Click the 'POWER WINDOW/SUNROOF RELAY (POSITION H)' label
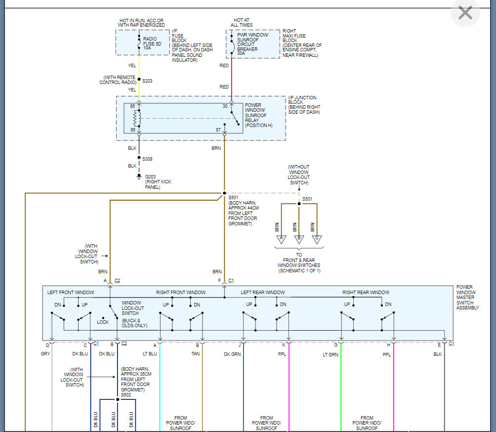Viewport: 496px width, 432px height. (258, 115)
